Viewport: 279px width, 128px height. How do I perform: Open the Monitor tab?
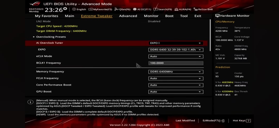tap(151, 16)
